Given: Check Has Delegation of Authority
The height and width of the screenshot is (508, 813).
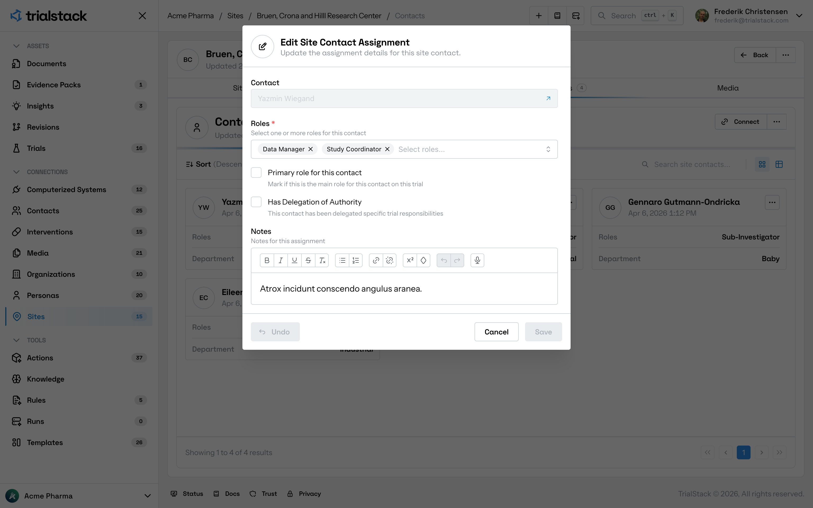Looking at the screenshot, I should click(256, 202).
